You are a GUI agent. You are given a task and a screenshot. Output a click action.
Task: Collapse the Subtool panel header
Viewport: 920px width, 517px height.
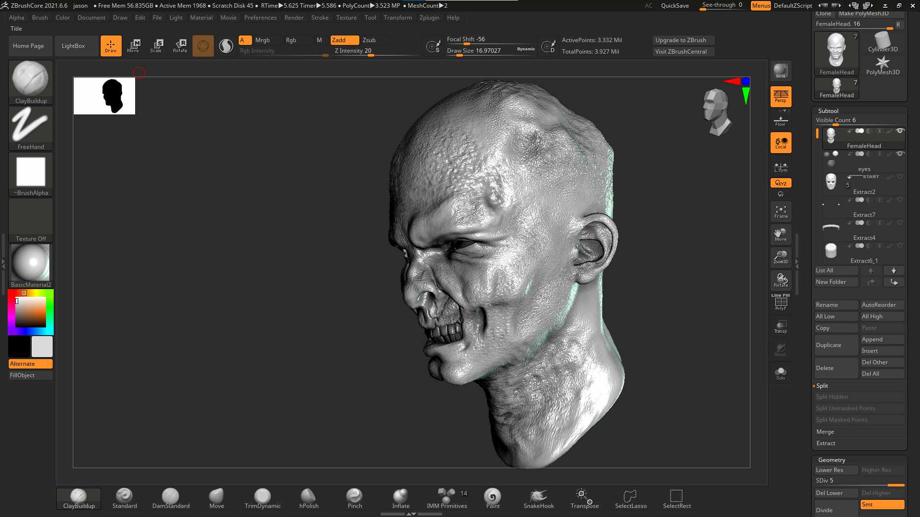pos(828,111)
